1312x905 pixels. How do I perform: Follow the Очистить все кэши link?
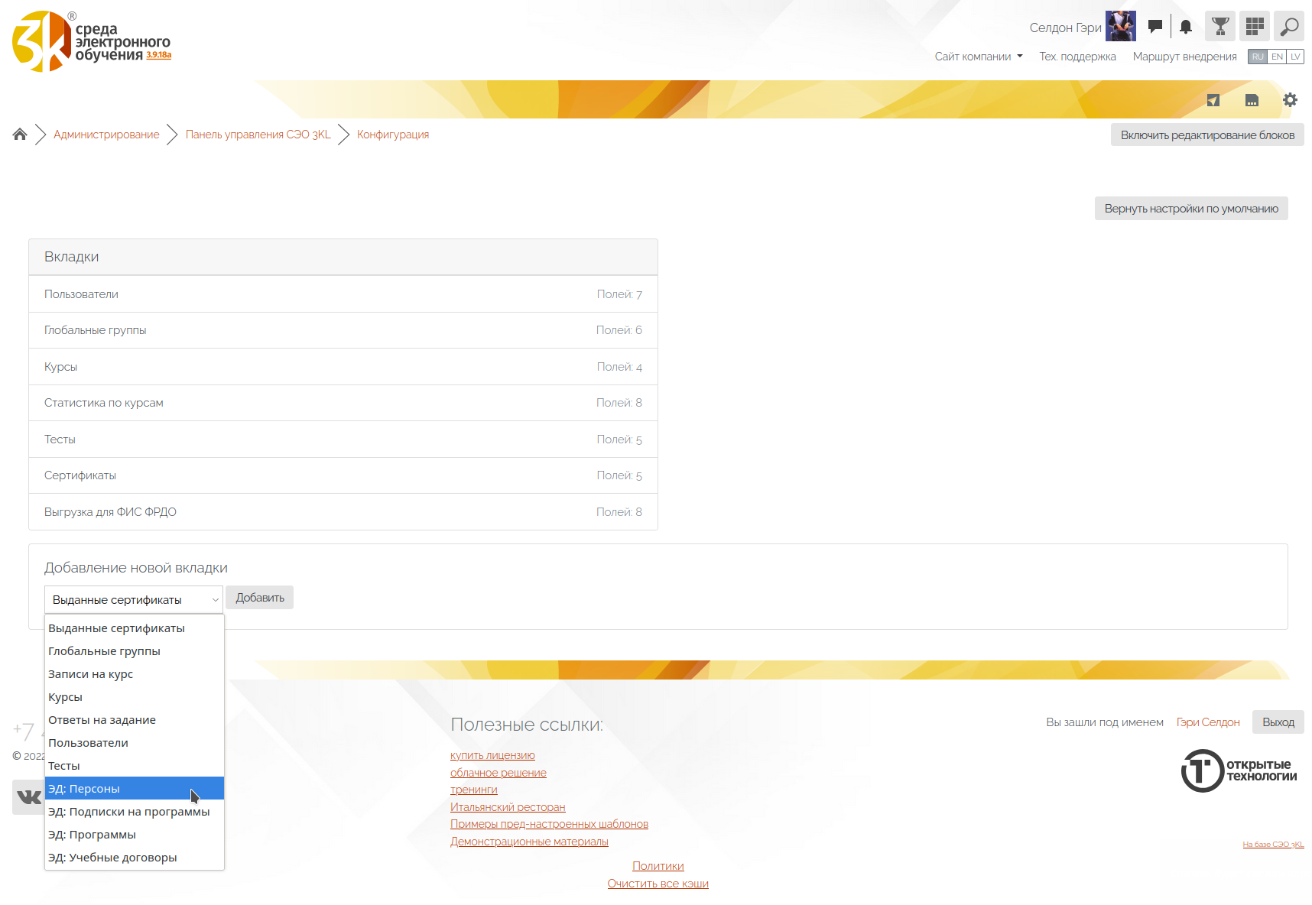pyautogui.click(x=658, y=884)
